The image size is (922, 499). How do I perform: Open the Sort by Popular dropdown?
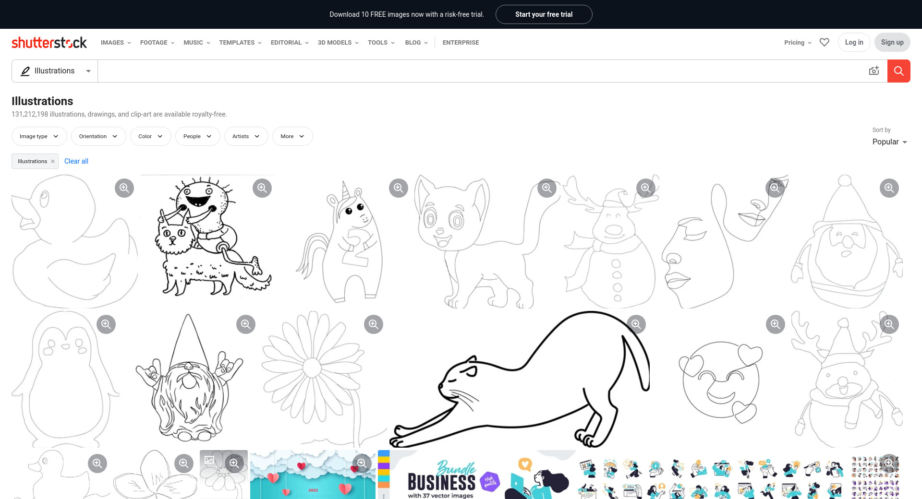coord(889,142)
